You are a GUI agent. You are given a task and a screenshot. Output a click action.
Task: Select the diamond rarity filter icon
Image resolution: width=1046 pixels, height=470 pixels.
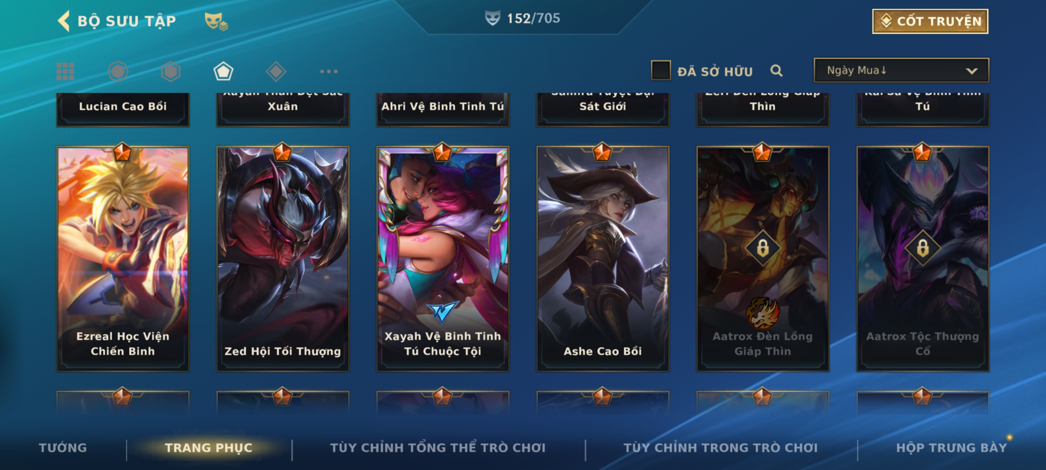[x=276, y=71]
